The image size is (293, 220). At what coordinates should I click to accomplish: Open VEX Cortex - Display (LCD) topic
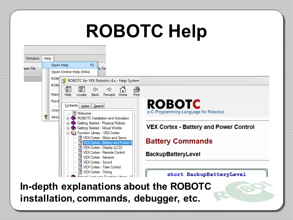[103, 147]
